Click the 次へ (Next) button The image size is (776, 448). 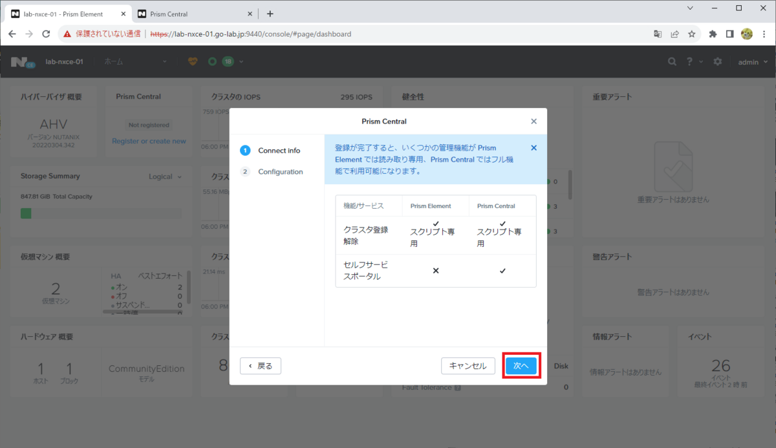click(521, 366)
